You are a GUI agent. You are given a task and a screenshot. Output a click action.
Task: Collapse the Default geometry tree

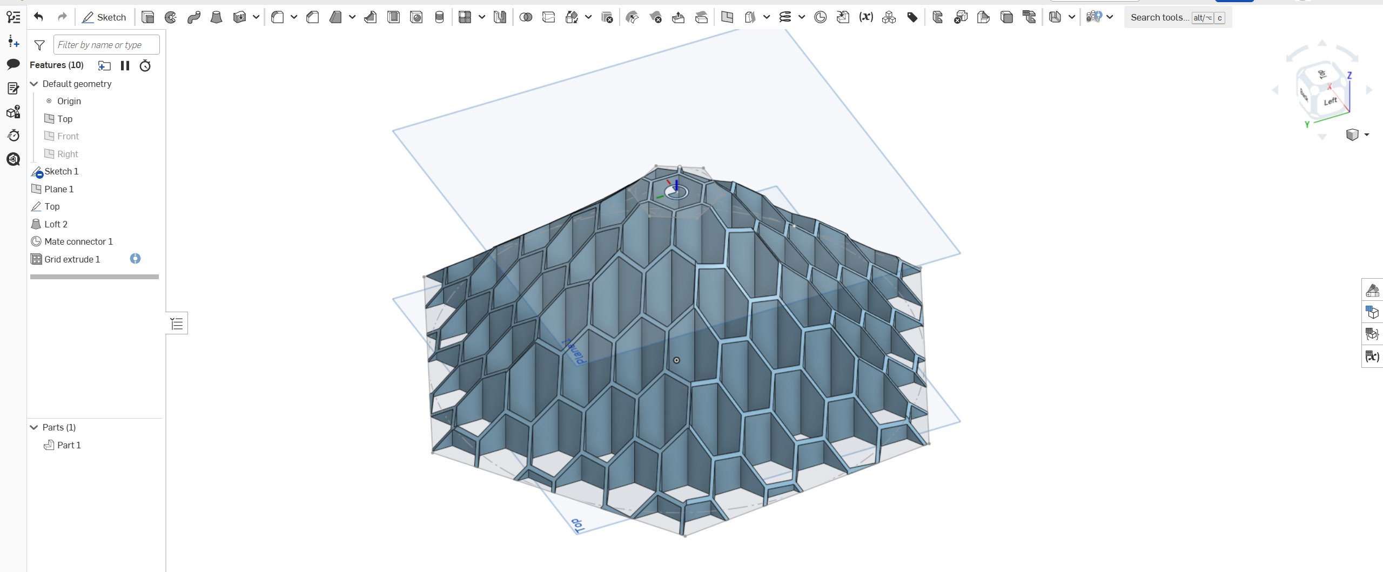click(34, 84)
